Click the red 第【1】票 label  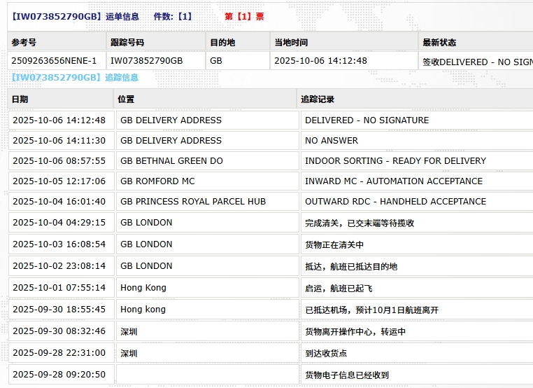(244, 16)
